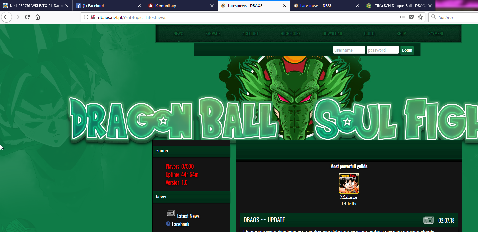Click the username input field
This screenshot has height=232, width=478.
click(x=349, y=50)
